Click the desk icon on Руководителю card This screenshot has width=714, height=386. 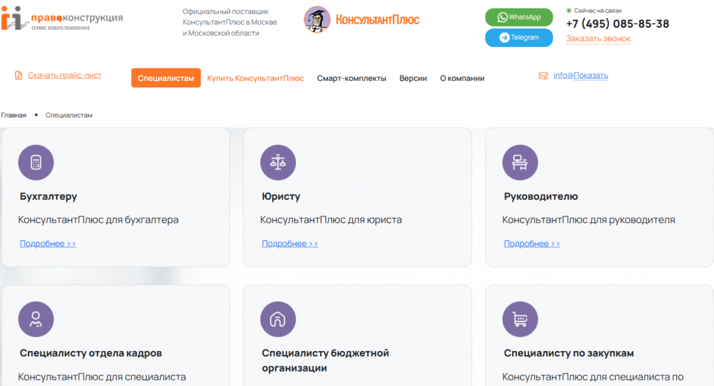click(520, 162)
